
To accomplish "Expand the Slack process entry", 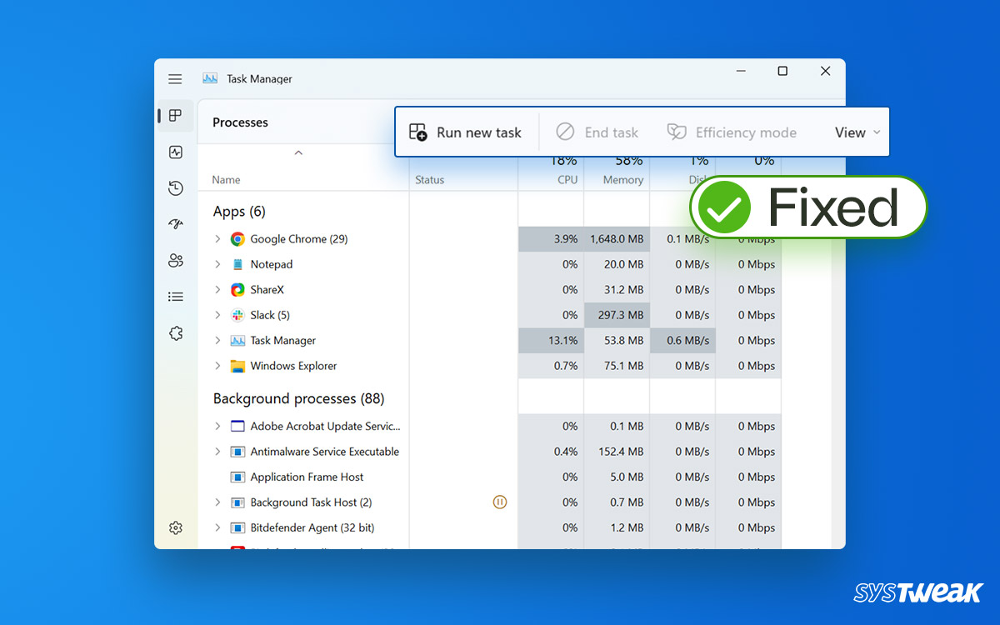I will [x=217, y=315].
